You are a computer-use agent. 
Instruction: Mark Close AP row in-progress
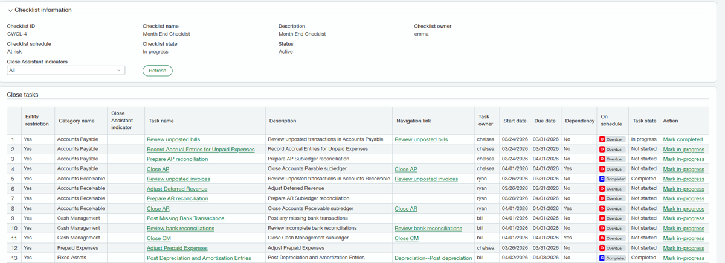[x=684, y=169]
